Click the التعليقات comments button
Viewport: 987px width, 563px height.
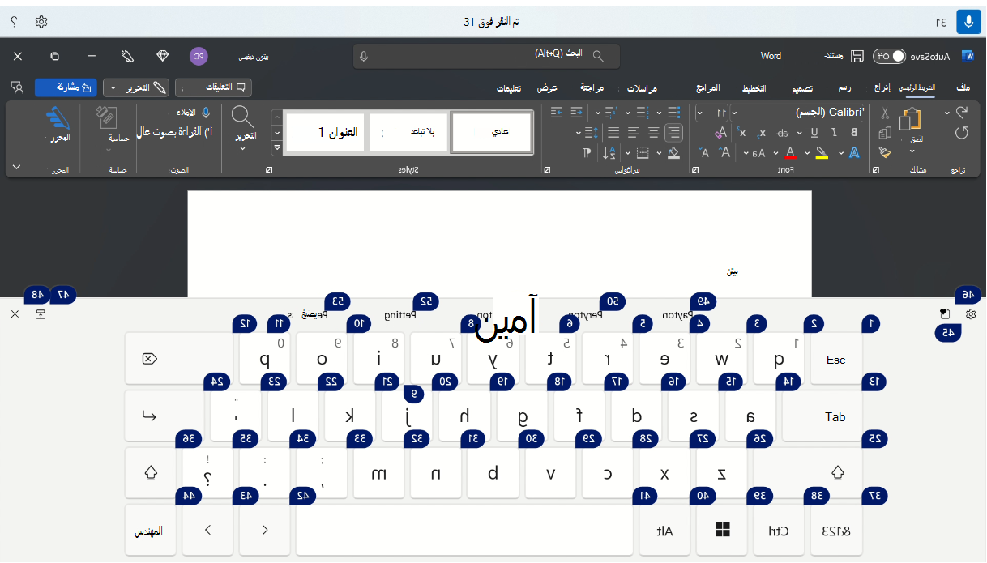click(215, 87)
